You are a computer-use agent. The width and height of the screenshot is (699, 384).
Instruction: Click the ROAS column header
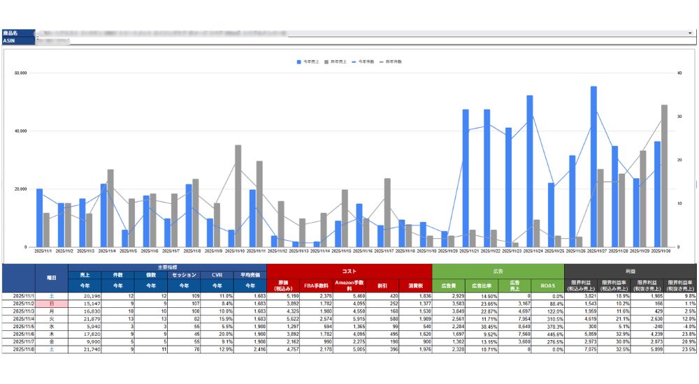pos(548,286)
